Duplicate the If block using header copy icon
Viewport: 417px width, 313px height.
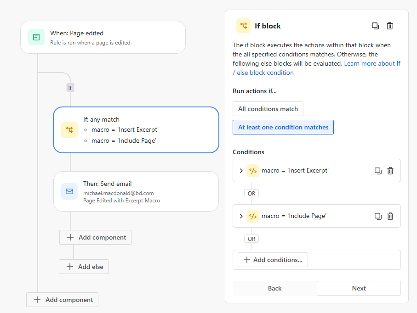click(375, 26)
